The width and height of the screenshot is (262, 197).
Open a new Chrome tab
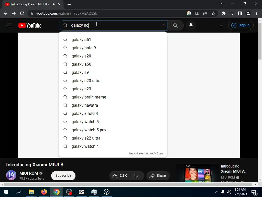(69, 4)
